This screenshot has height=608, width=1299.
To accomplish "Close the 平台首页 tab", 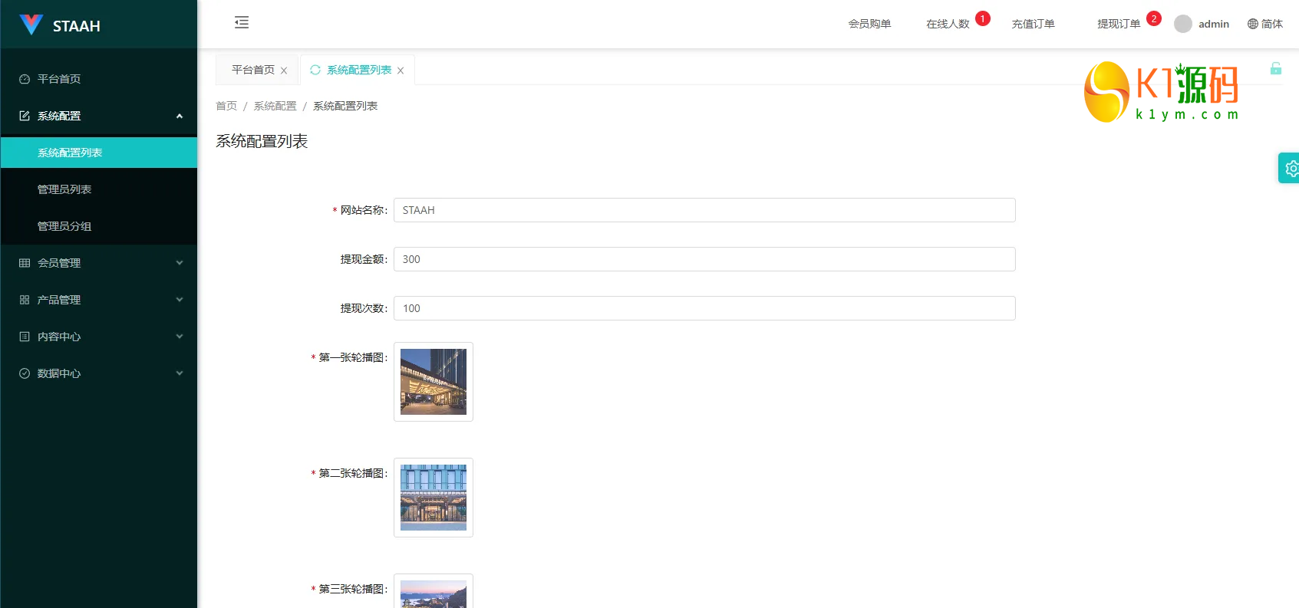I will pos(284,71).
